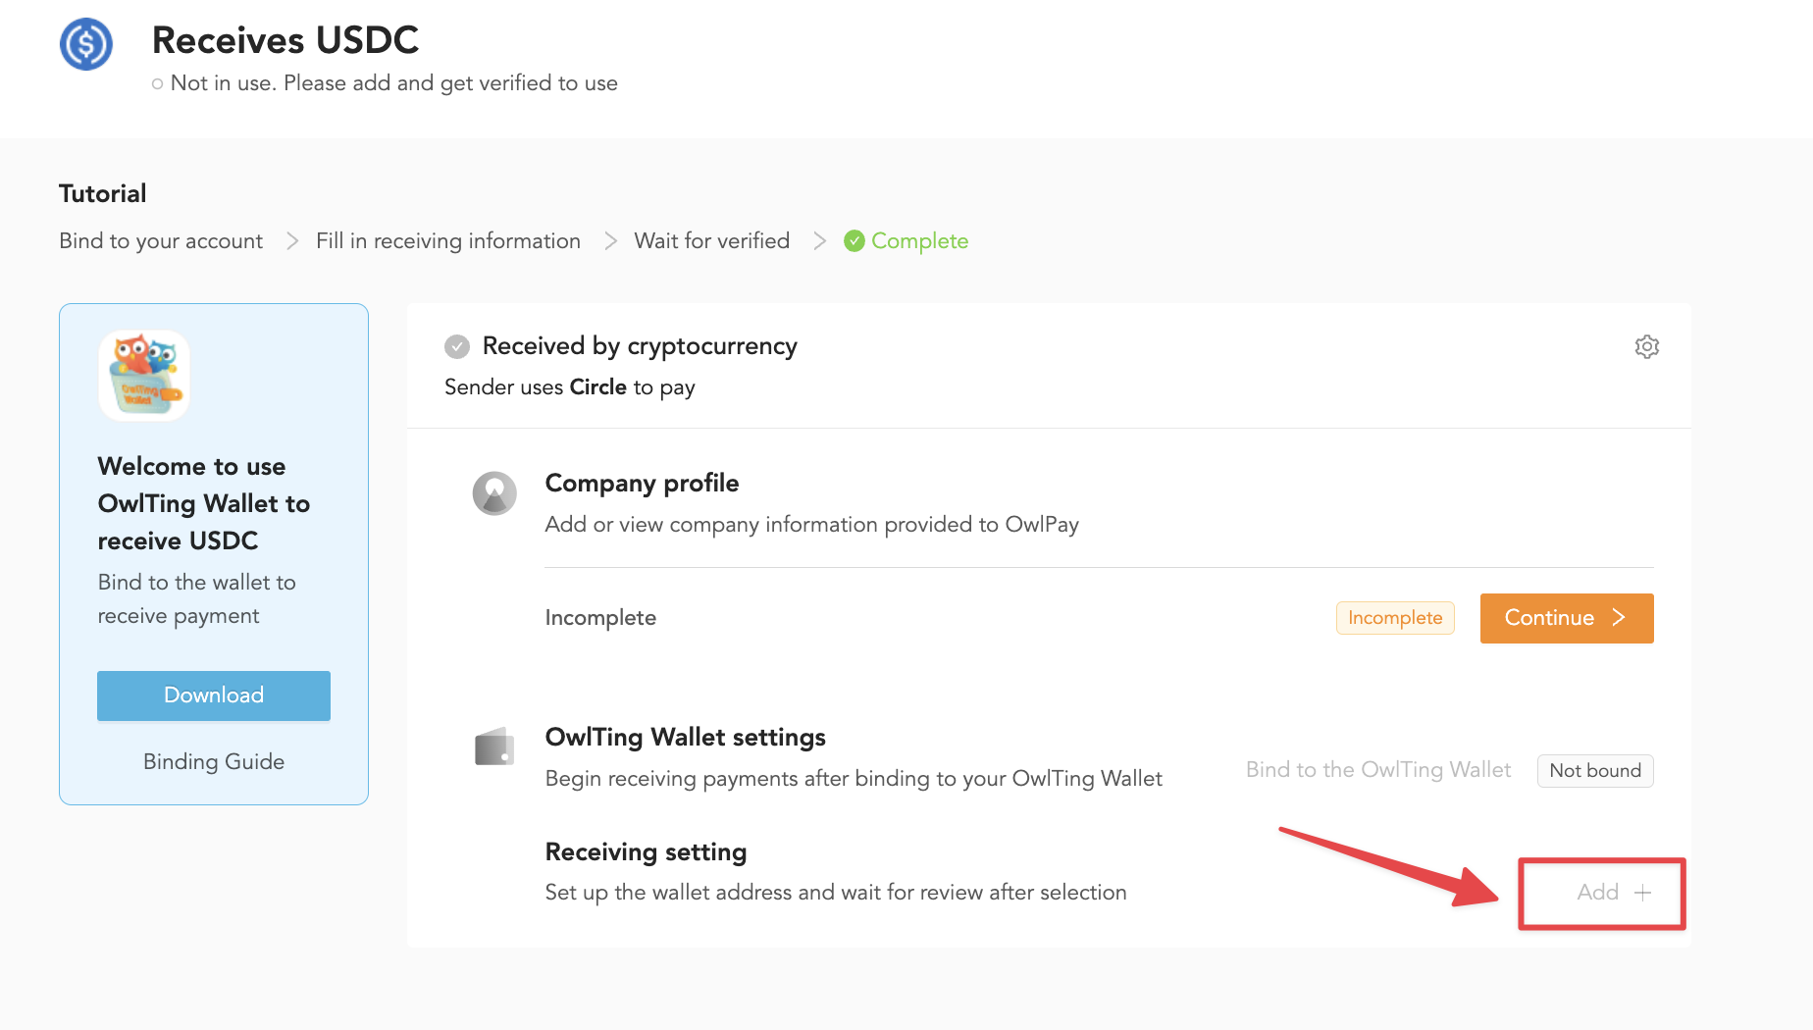The width and height of the screenshot is (1813, 1030).
Task: Click the OwlTing Wallet settings wallet icon
Action: pyautogui.click(x=494, y=747)
